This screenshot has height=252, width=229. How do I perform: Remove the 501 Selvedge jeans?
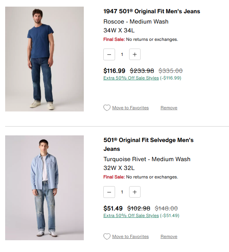coord(169,237)
